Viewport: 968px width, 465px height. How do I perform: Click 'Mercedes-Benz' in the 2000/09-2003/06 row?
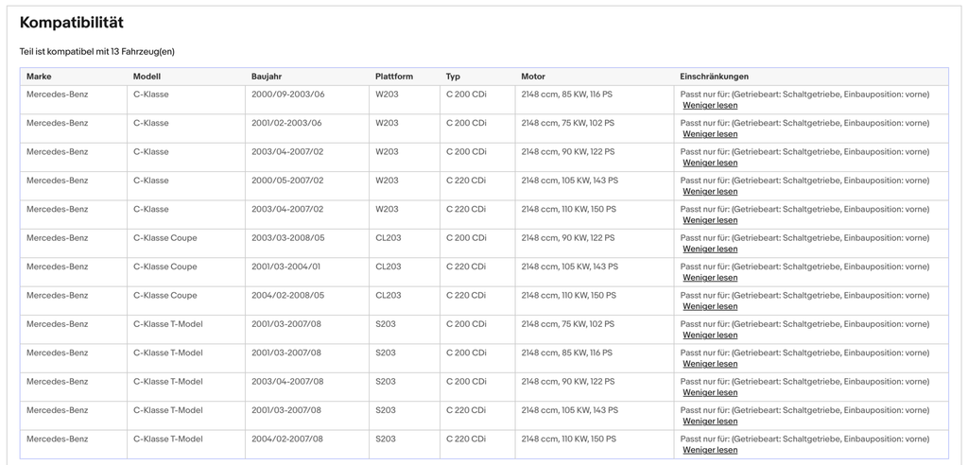(58, 95)
